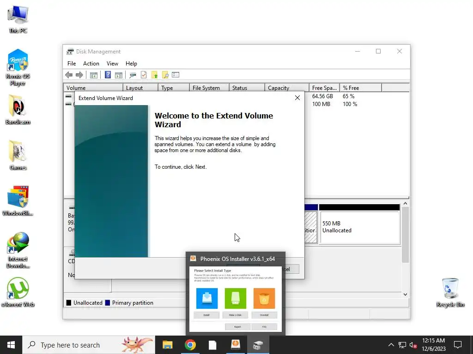The width and height of the screenshot is (473, 354).
Task: Click the disk pane scrollbar down arrow
Action: coord(406,295)
